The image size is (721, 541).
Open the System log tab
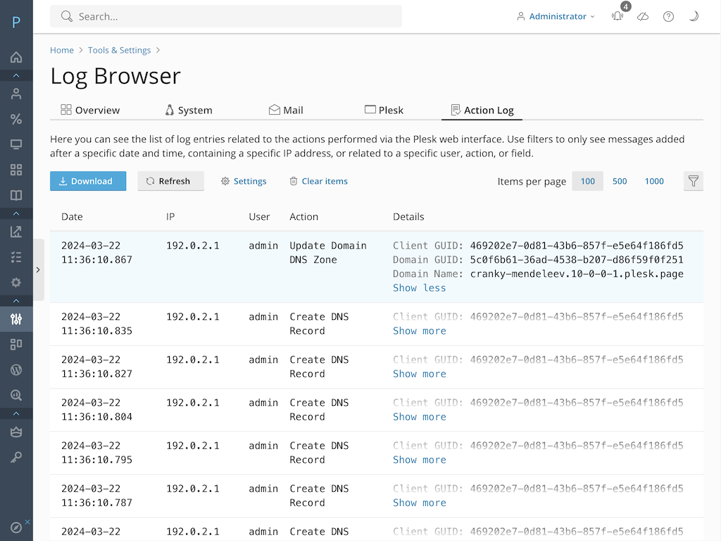click(189, 110)
